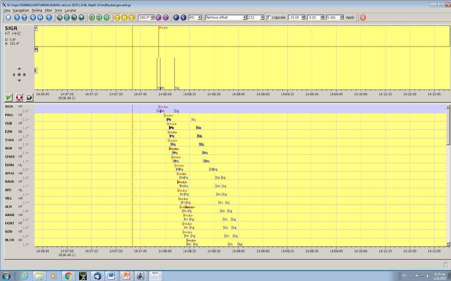Click the down arrow in trace navigation pad
The width and height of the screenshot is (451, 281).
coord(19,81)
